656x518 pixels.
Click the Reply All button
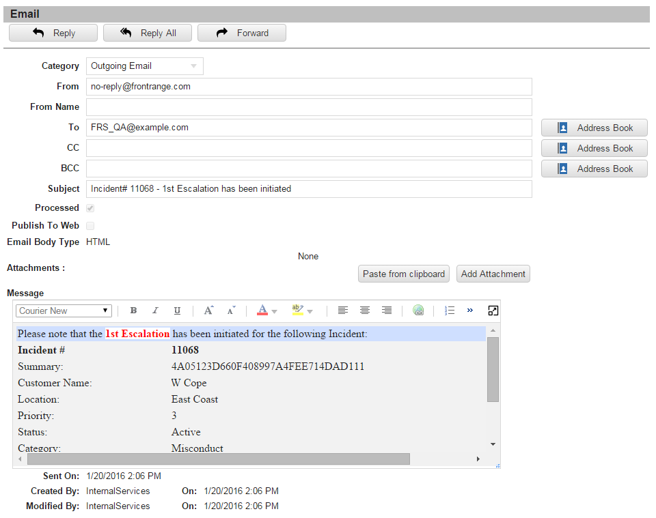click(x=148, y=33)
